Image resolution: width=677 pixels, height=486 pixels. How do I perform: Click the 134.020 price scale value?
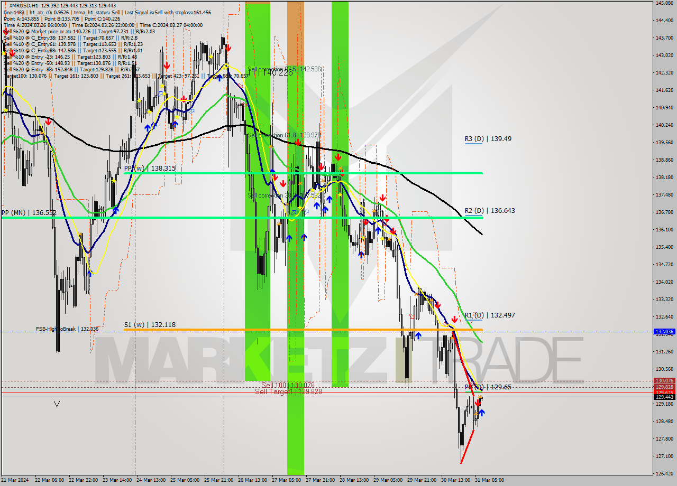(664, 282)
